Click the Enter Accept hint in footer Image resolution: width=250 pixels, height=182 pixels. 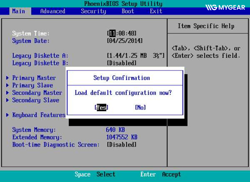pos(161,175)
